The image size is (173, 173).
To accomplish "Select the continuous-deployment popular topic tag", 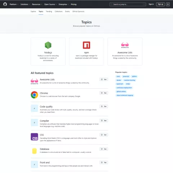I will click(x=124, y=88).
